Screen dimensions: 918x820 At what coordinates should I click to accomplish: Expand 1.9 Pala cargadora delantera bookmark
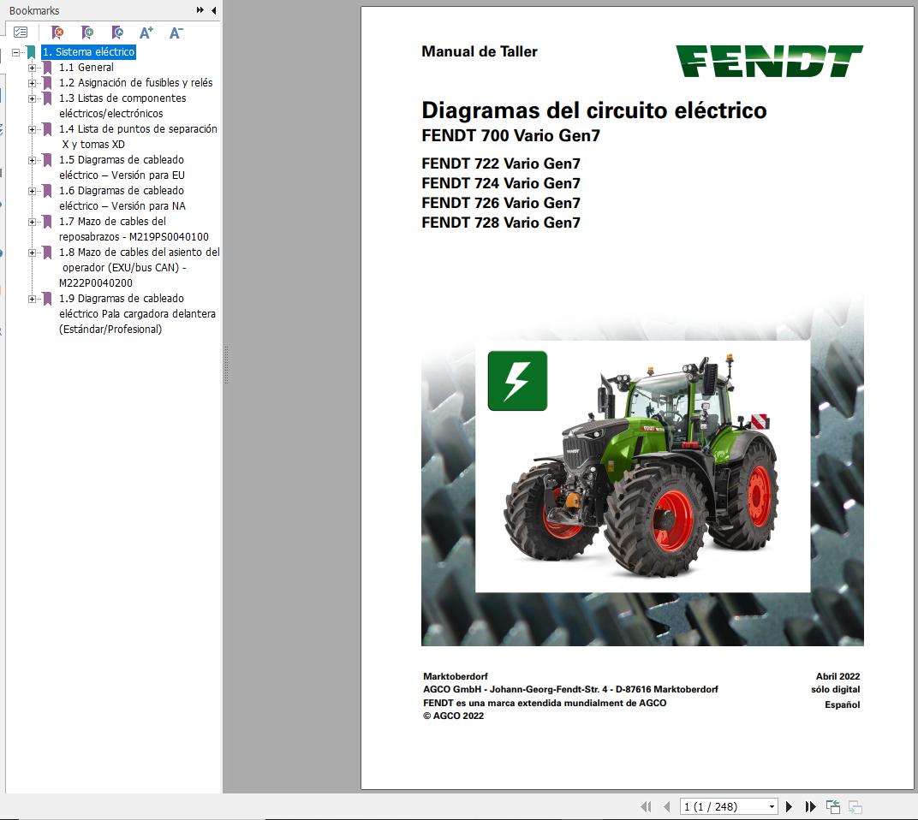33,299
